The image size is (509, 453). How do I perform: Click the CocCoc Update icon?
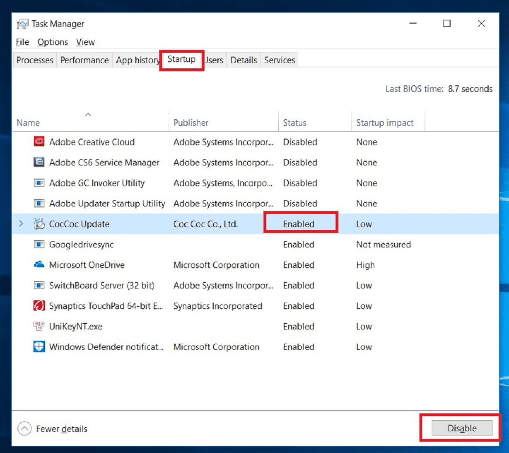[x=39, y=224]
